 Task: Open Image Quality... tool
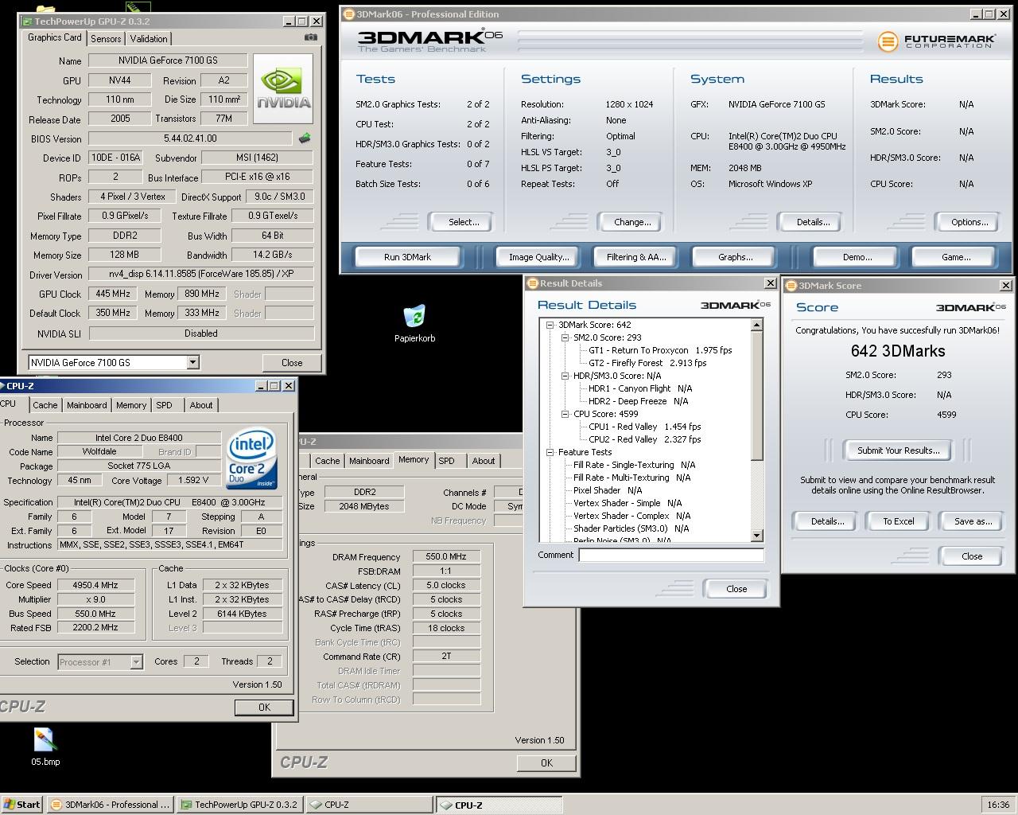[x=539, y=257]
